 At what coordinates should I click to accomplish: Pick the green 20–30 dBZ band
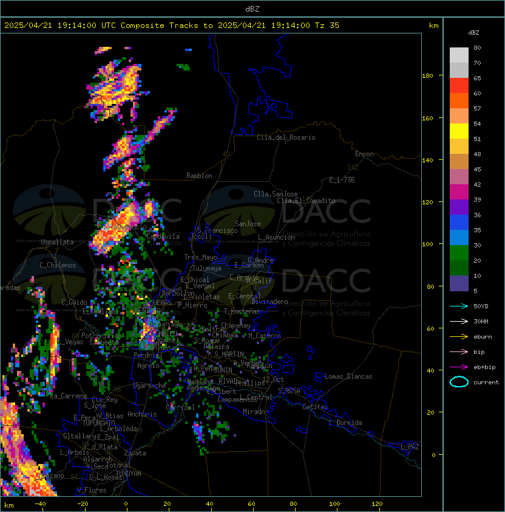[459, 252]
